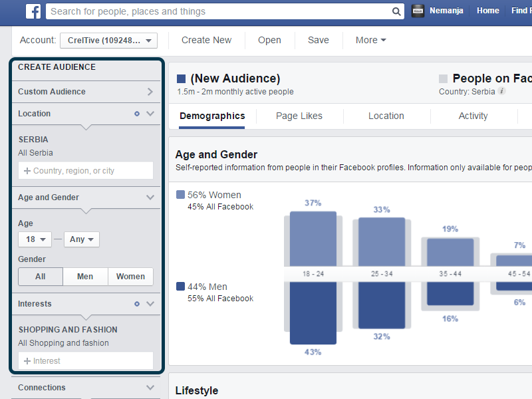The image size is (532, 399).
Task: Click the SERBIA location heading
Action: pyautogui.click(x=33, y=140)
